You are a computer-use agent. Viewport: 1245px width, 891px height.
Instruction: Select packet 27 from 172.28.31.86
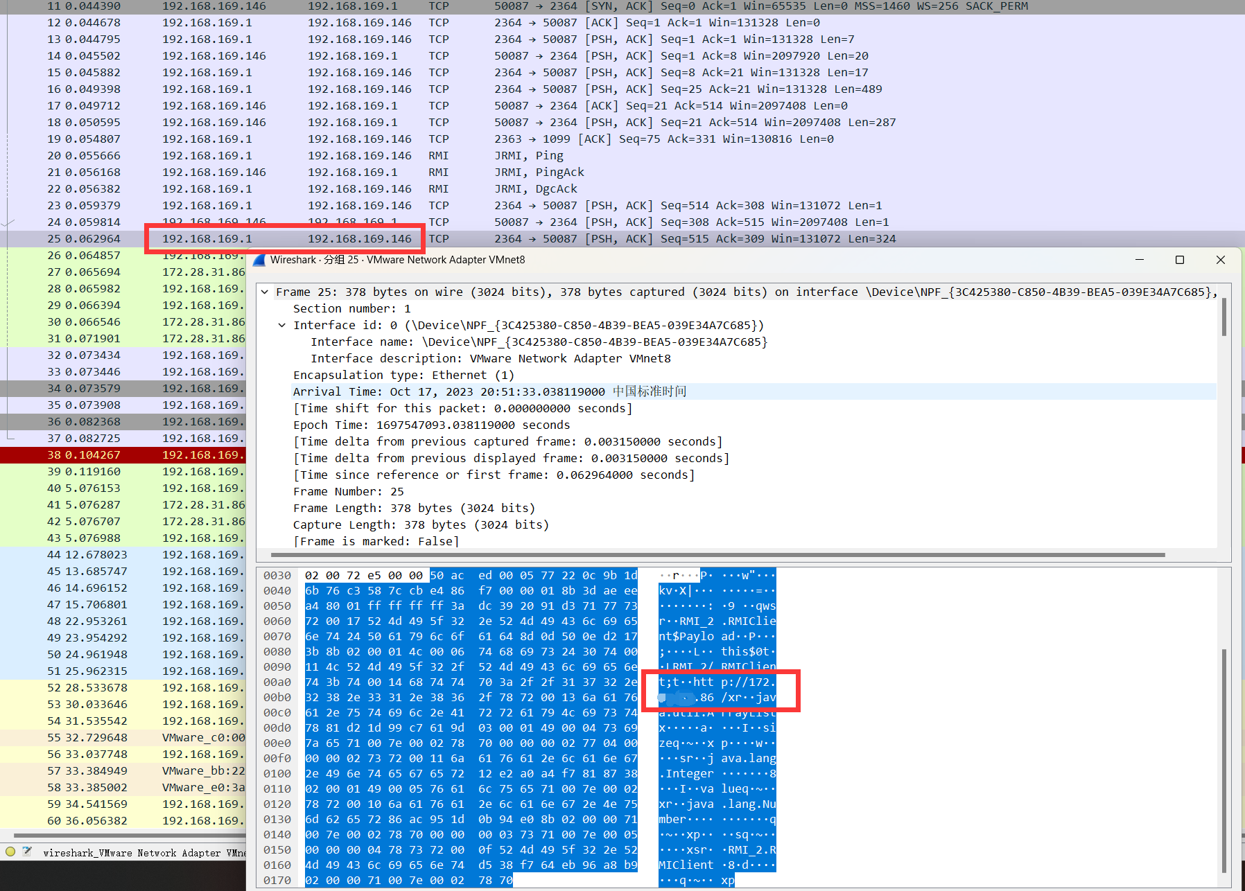pyautogui.click(x=123, y=272)
